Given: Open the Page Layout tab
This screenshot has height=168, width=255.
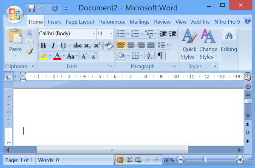Looking at the screenshot, I should [80, 22].
